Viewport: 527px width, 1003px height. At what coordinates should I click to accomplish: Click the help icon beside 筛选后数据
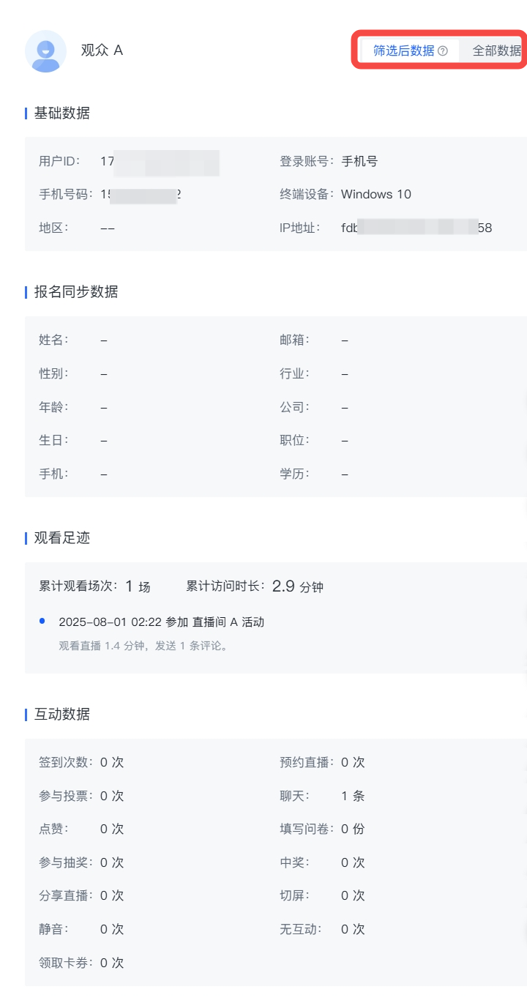coord(442,51)
